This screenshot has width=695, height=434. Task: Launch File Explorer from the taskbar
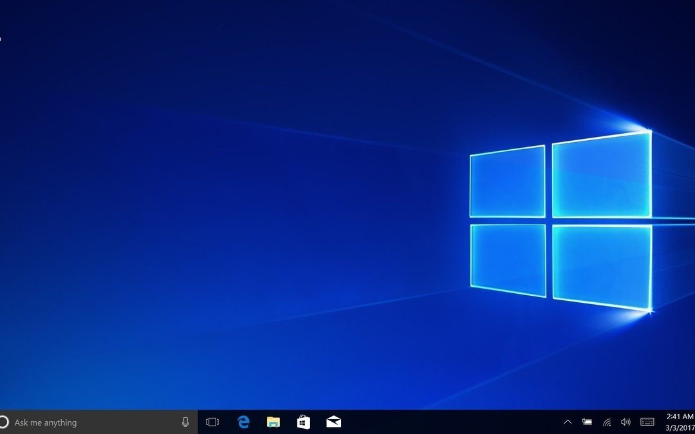coord(273,422)
